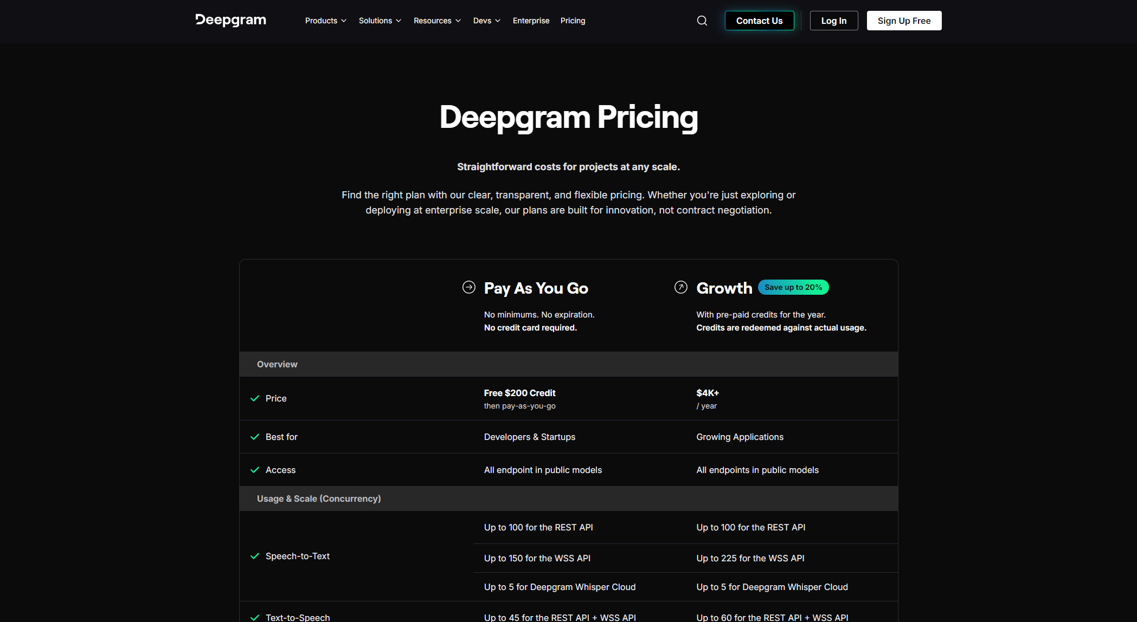The height and width of the screenshot is (622, 1137).
Task: Click the Usage & Scale (Concurrency) section header
Action: (x=319, y=498)
